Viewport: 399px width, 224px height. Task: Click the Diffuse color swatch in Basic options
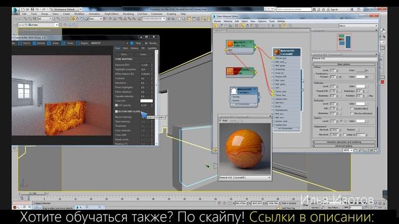[x=360, y=70]
